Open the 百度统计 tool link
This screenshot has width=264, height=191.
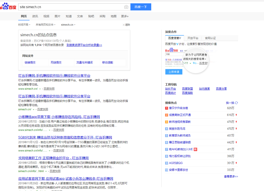[x=170, y=93]
